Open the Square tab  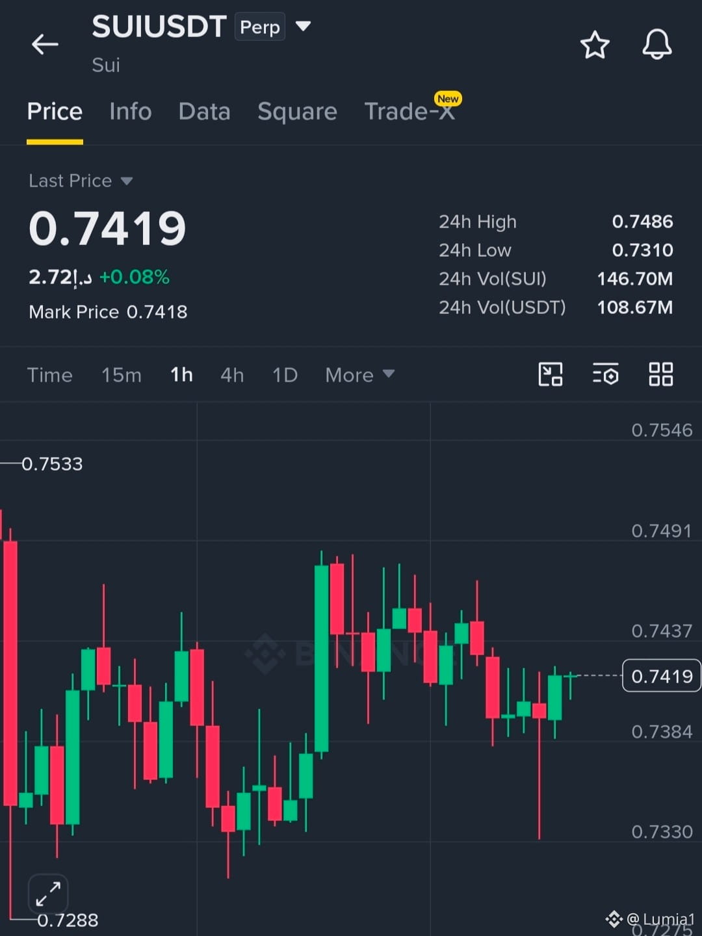click(x=297, y=112)
